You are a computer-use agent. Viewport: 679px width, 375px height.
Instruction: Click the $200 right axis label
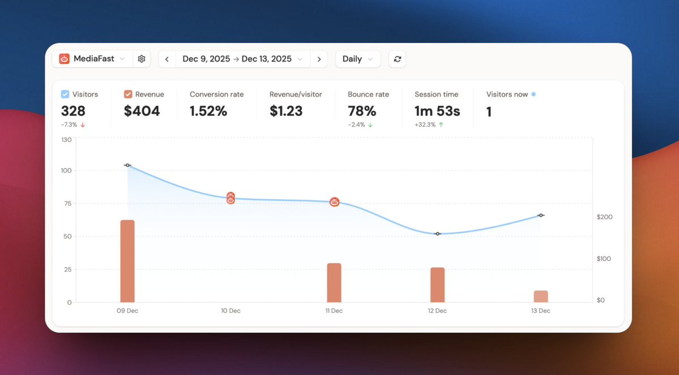click(x=604, y=217)
